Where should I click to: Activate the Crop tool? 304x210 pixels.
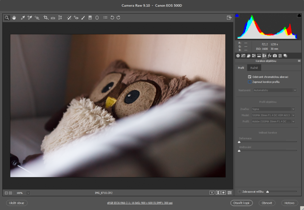(45, 17)
